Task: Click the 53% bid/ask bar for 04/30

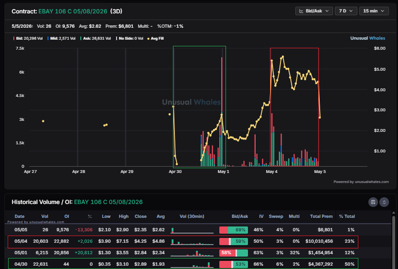Action: pyautogui.click(x=234, y=264)
